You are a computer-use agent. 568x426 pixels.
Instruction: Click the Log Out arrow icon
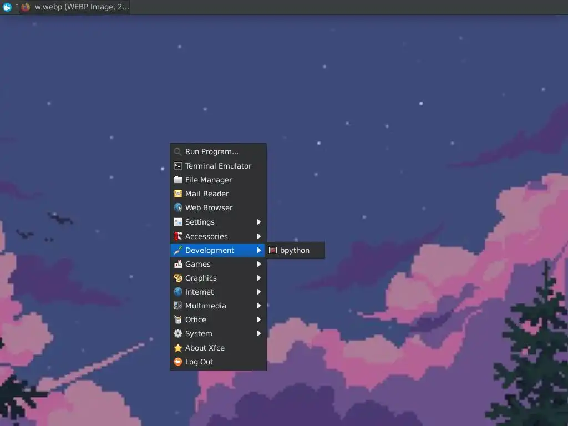(178, 362)
